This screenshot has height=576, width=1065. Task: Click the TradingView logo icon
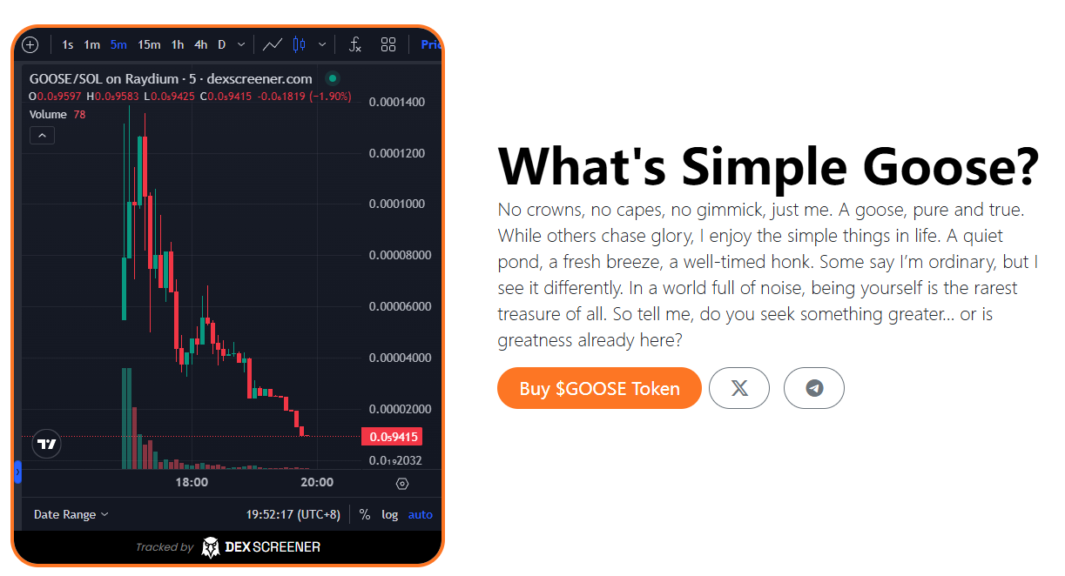(47, 444)
